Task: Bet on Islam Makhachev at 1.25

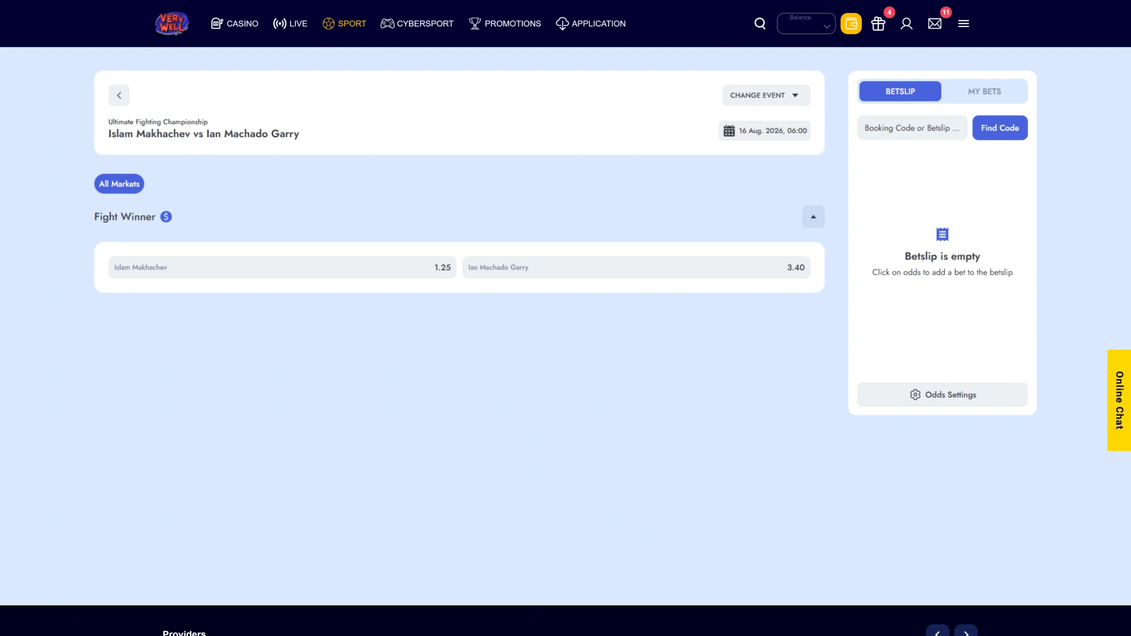Action: click(x=282, y=267)
